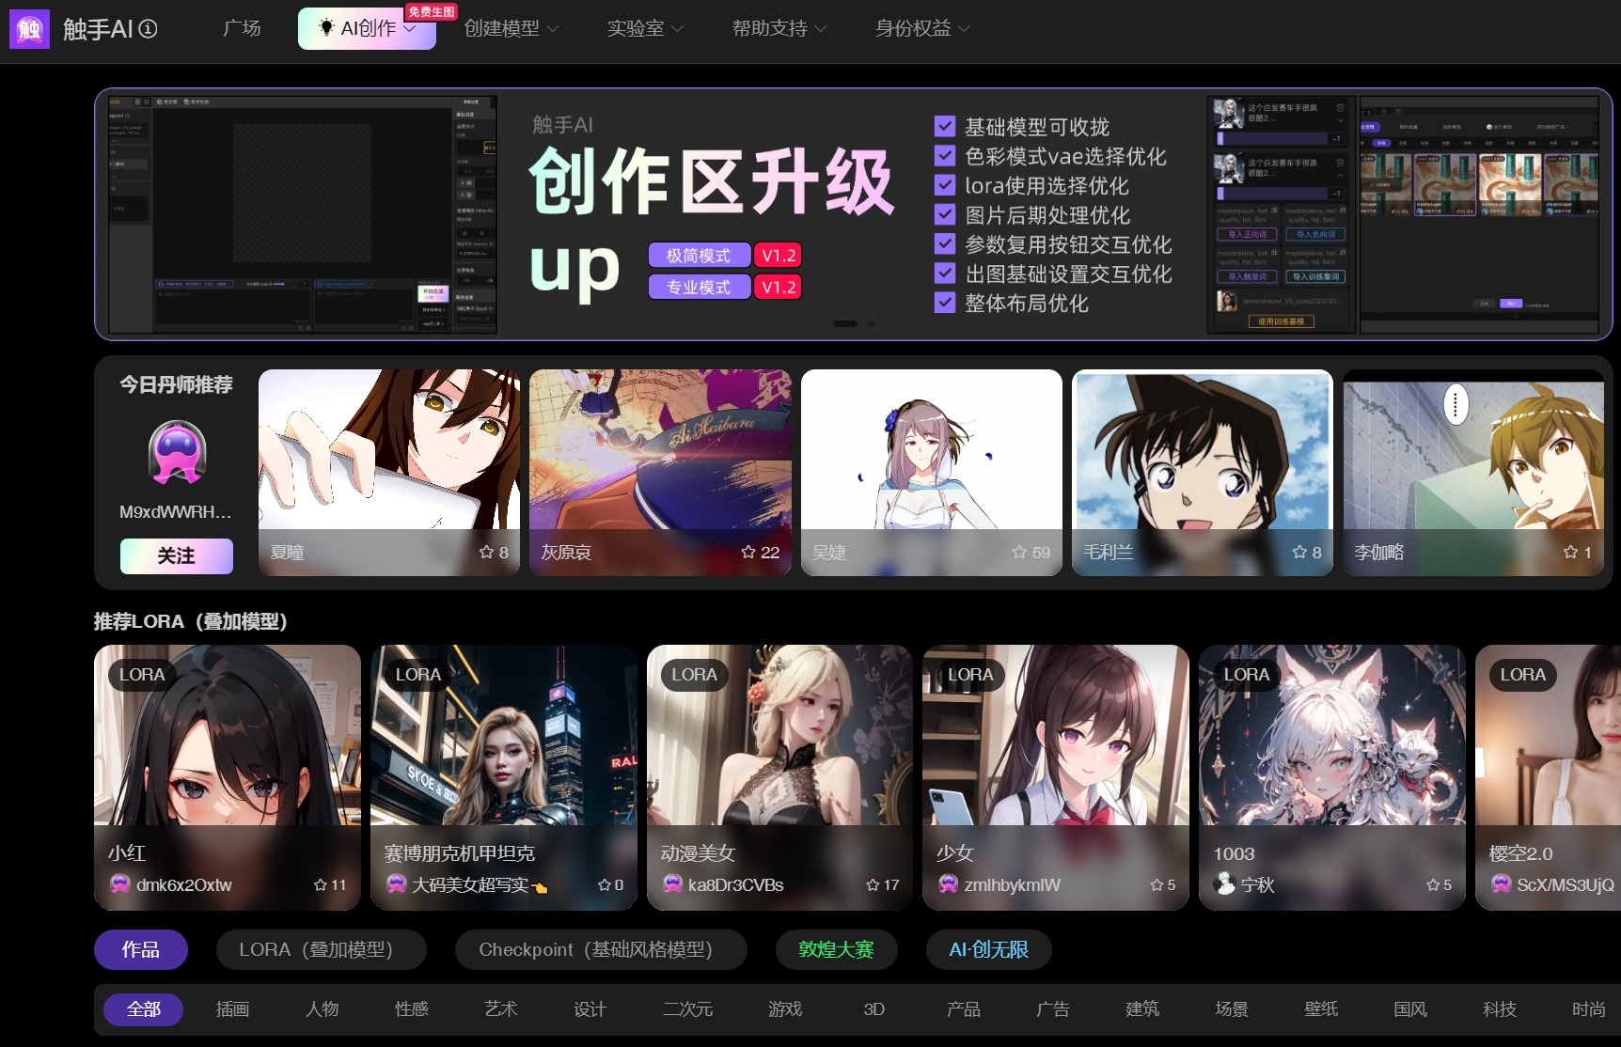The height and width of the screenshot is (1047, 1621).
Task: Toggle 关注 to follow the recommended creator
Action: (176, 555)
